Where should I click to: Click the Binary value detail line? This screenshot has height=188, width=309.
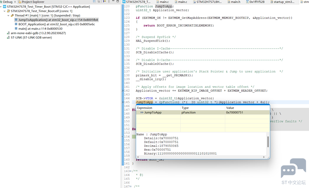coord(180,153)
